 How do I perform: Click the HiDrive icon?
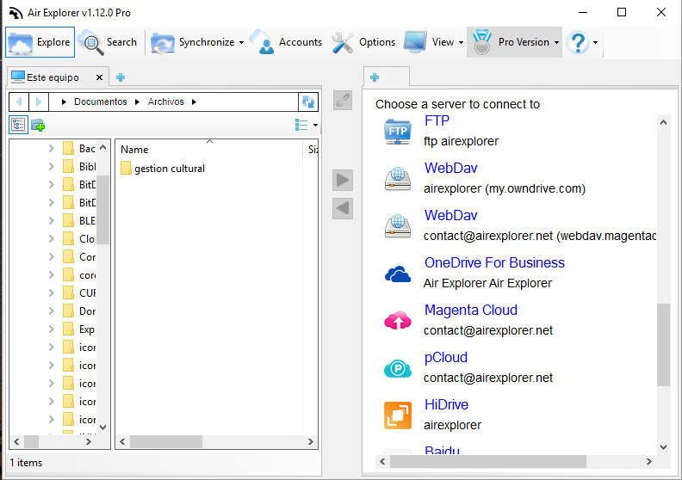pyautogui.click(x=398, y=415)
